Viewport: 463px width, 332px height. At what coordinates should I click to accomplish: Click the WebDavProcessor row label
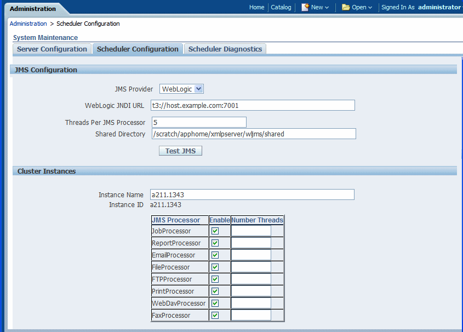pyautogui.click(x=178, y=304)
